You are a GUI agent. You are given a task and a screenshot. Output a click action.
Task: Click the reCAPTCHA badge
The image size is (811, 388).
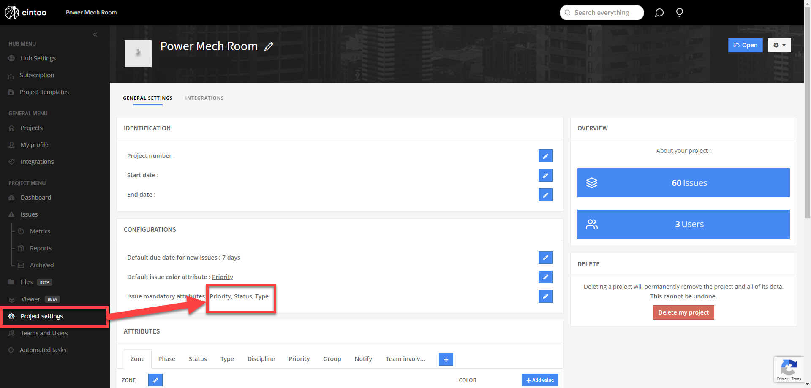[x=788, y=369]
